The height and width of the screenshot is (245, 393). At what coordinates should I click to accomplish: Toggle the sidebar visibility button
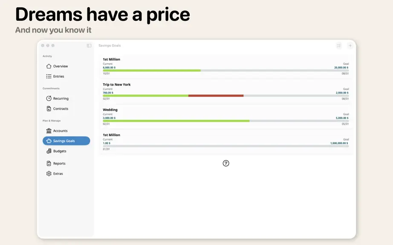coord(89,46)
